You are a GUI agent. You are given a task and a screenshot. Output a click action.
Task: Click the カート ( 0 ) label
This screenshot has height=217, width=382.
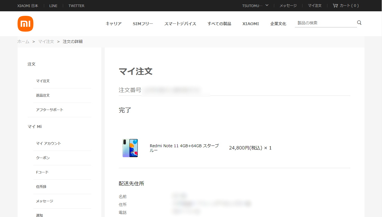[349, 6]
